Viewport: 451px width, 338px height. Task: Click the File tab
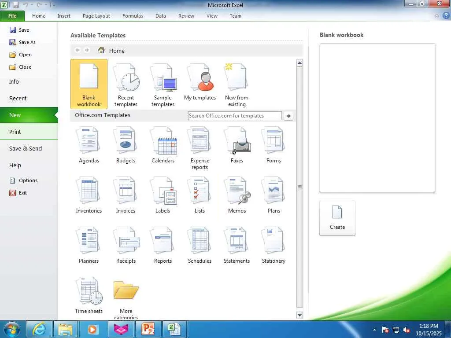click(x=12, y=16)
